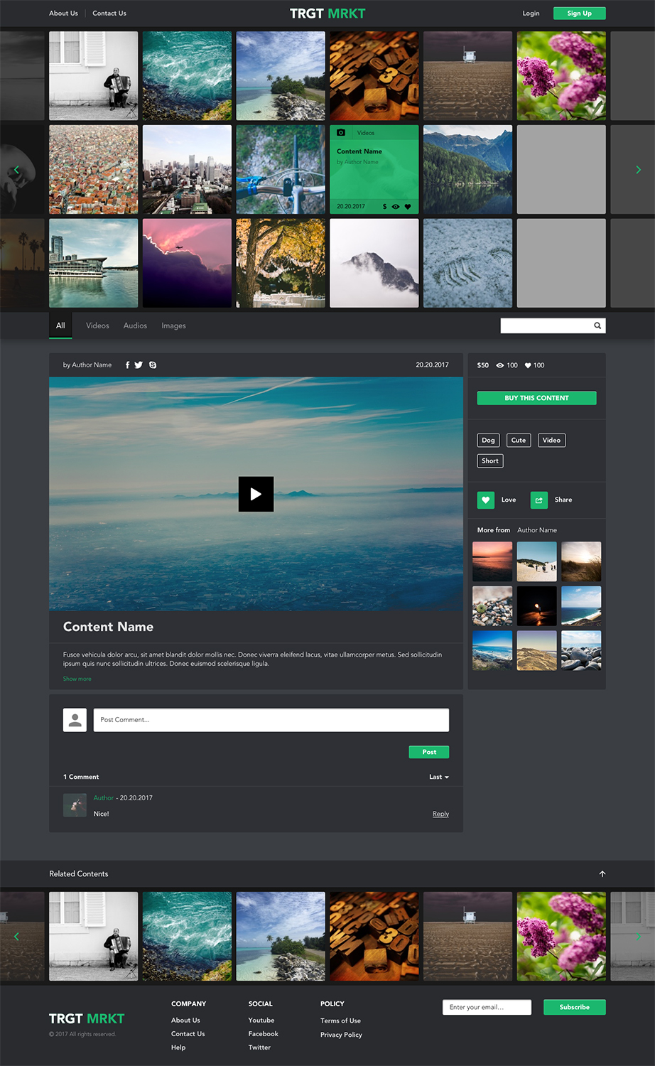
Task: Click the Buy This Content button
Action: click(x=536, y=398)
